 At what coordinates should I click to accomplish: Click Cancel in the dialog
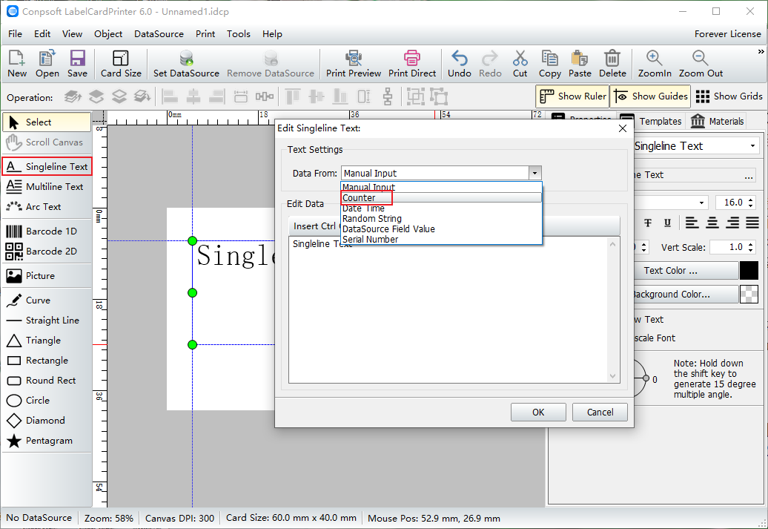click(x=600, y=413)
